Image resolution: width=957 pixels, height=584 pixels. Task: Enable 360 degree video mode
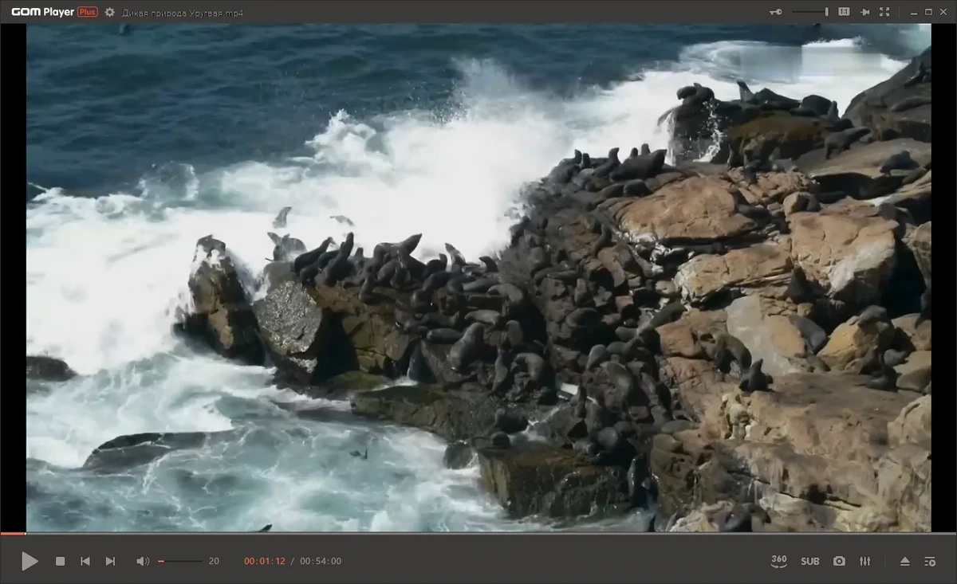click(779, 561)
